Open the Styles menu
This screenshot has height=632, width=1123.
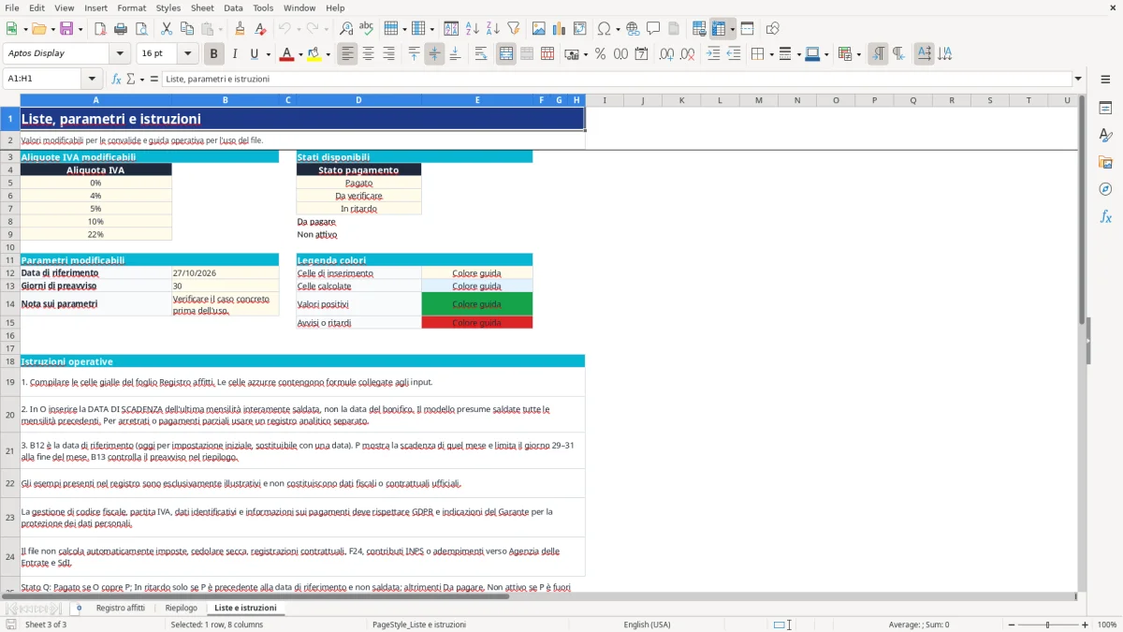pos(168,7)
